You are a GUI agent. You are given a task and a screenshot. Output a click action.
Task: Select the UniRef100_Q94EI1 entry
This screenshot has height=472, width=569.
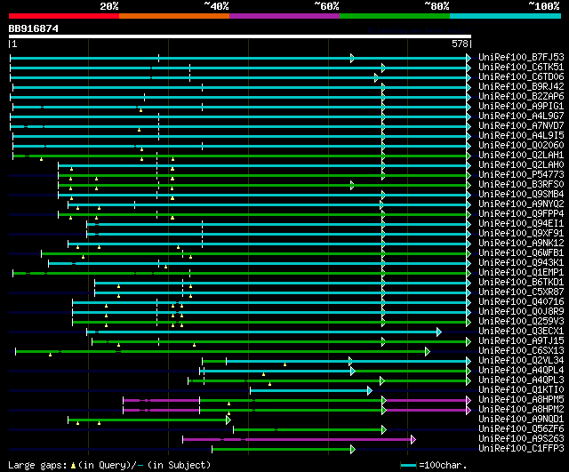(521, 224)
